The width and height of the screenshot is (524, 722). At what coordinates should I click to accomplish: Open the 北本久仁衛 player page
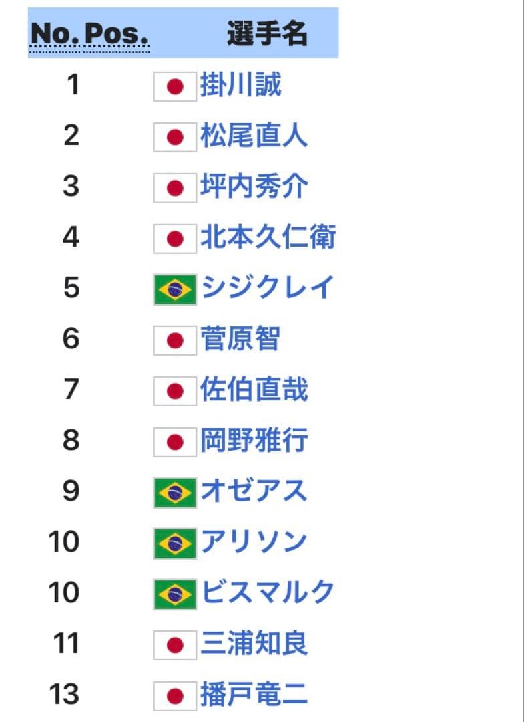tap(267, 238)
